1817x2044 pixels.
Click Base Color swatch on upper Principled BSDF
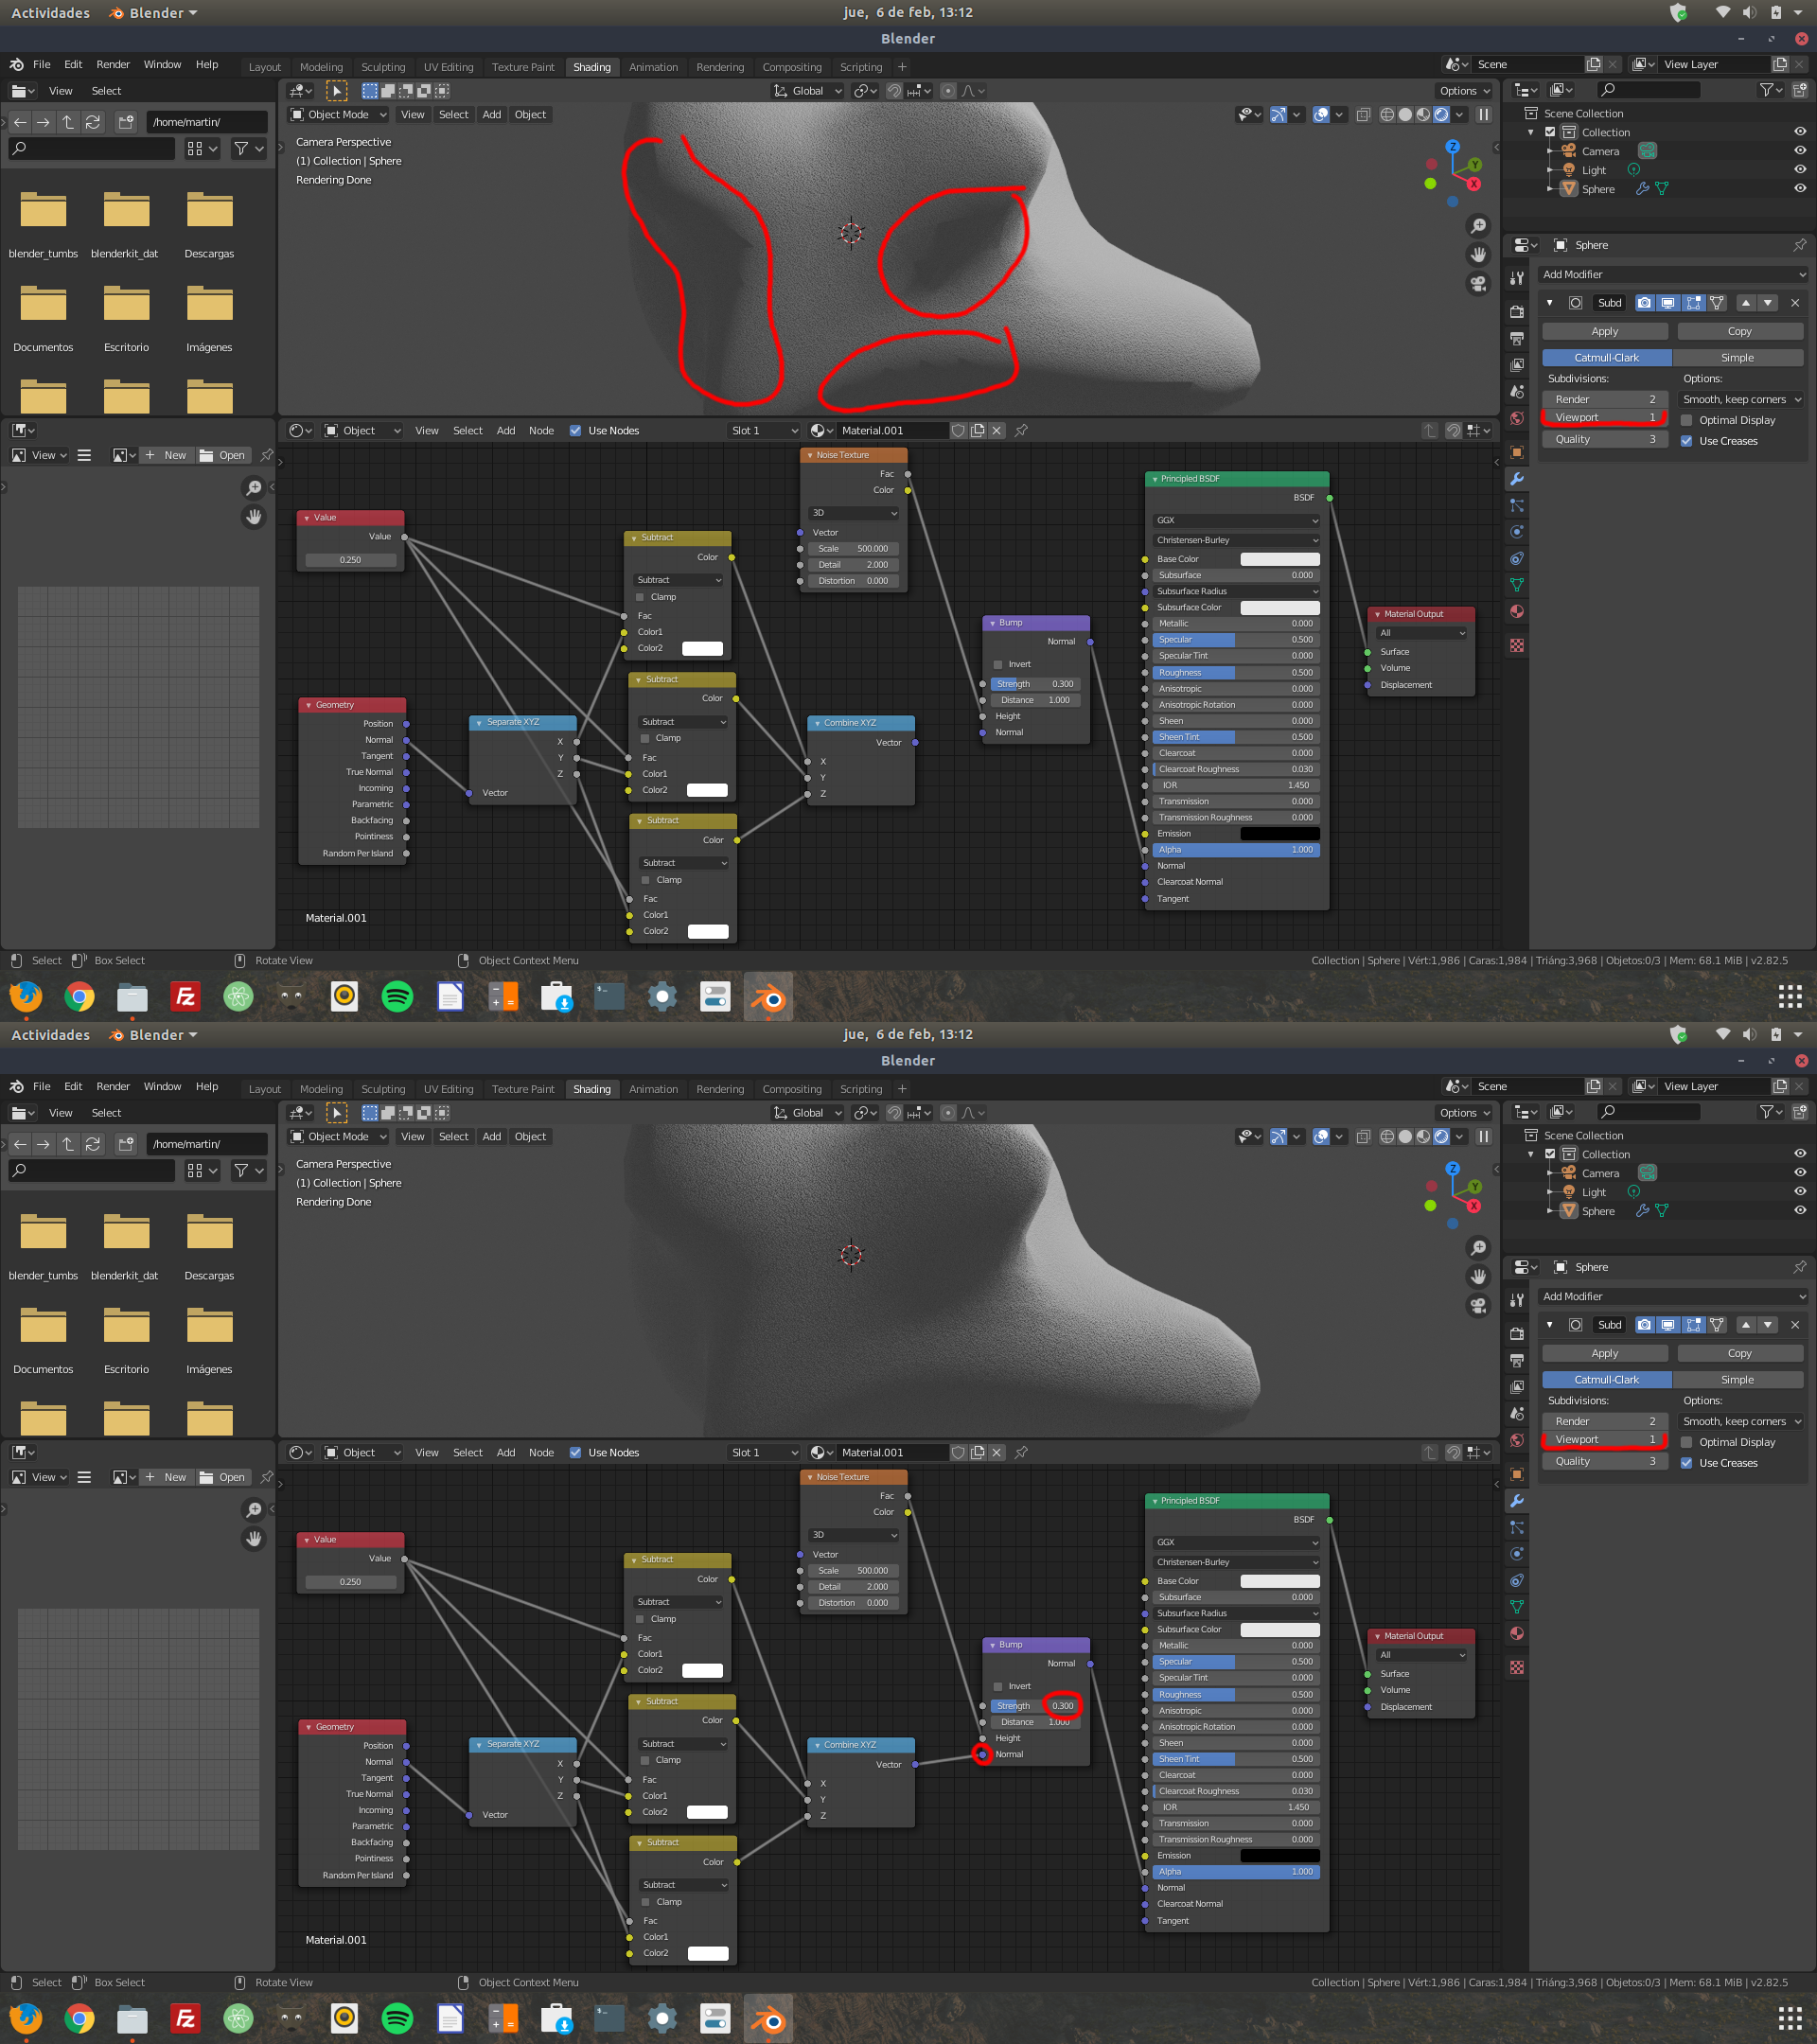point(1279,560)
